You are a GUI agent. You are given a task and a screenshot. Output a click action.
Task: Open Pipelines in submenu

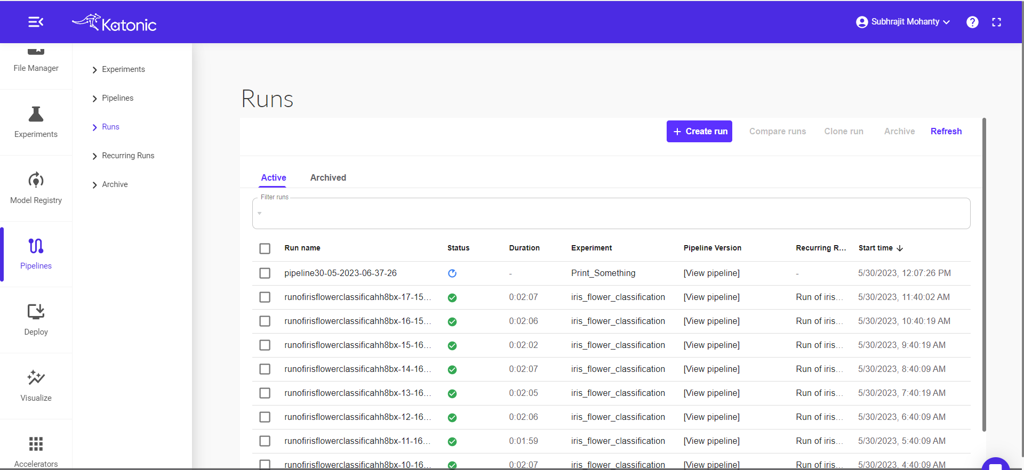coord(117,98)
